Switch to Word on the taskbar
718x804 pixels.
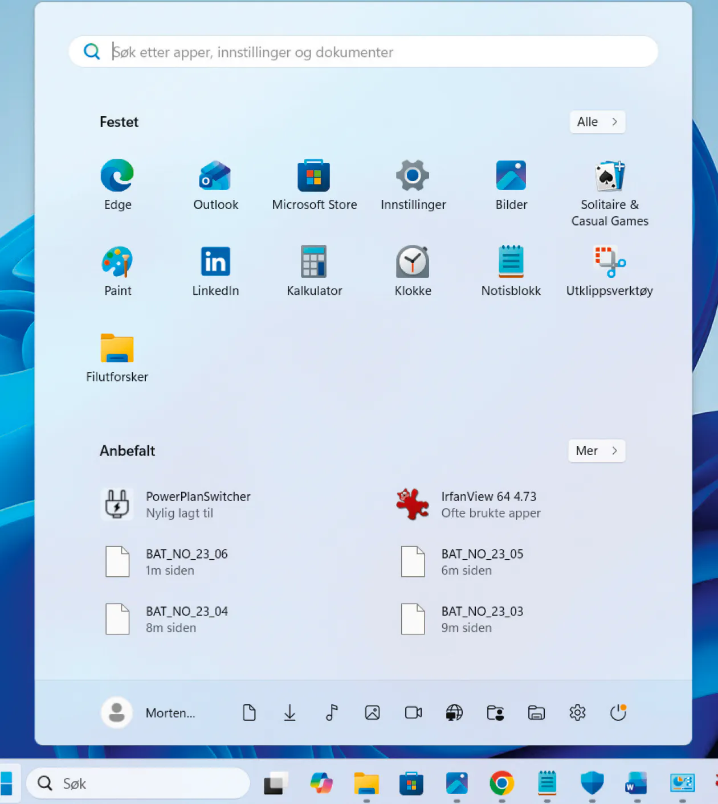pyautogui.click(x=637, y=784)
